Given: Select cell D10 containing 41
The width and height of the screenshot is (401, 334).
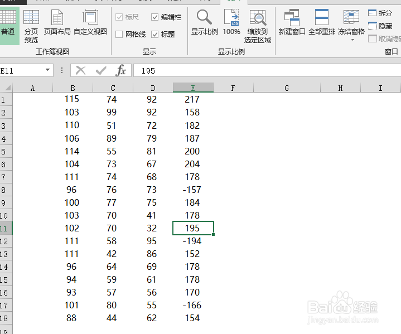Looking at the screenshot, I should coord(153,215).
